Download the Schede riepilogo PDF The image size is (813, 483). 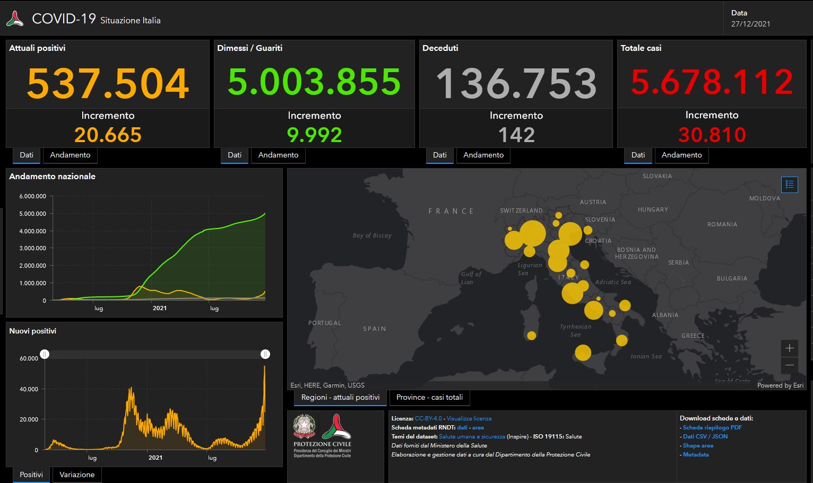tap(713, 427)
